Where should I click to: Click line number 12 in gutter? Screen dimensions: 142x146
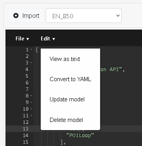pos(26,122)
